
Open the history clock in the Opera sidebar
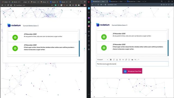tap(89, 45)
